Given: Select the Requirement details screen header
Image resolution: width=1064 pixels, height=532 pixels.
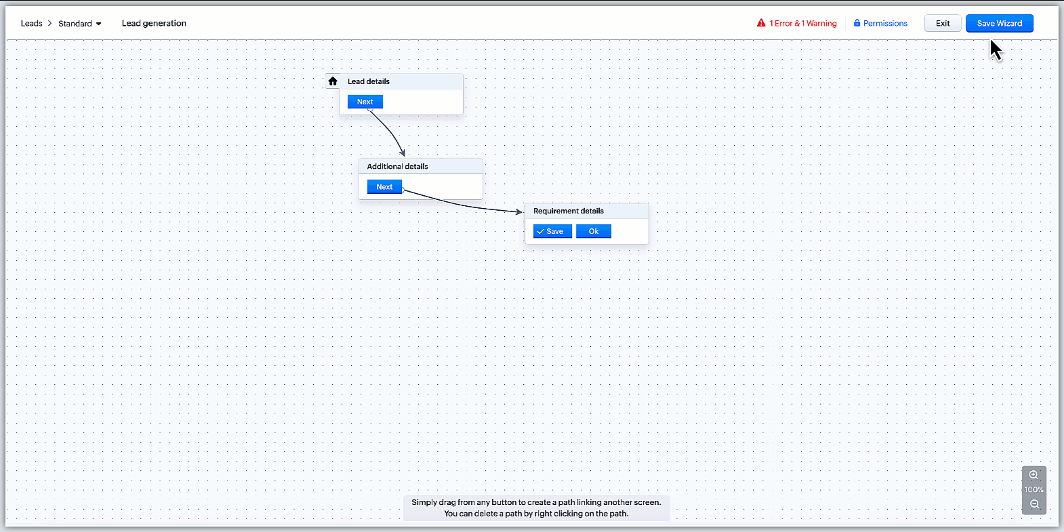Looking at the screenshot, I should tap(586, 211).
